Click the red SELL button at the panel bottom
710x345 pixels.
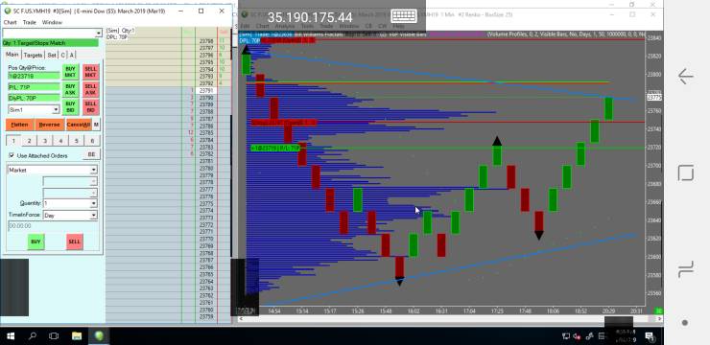click(x=74, y=241)
